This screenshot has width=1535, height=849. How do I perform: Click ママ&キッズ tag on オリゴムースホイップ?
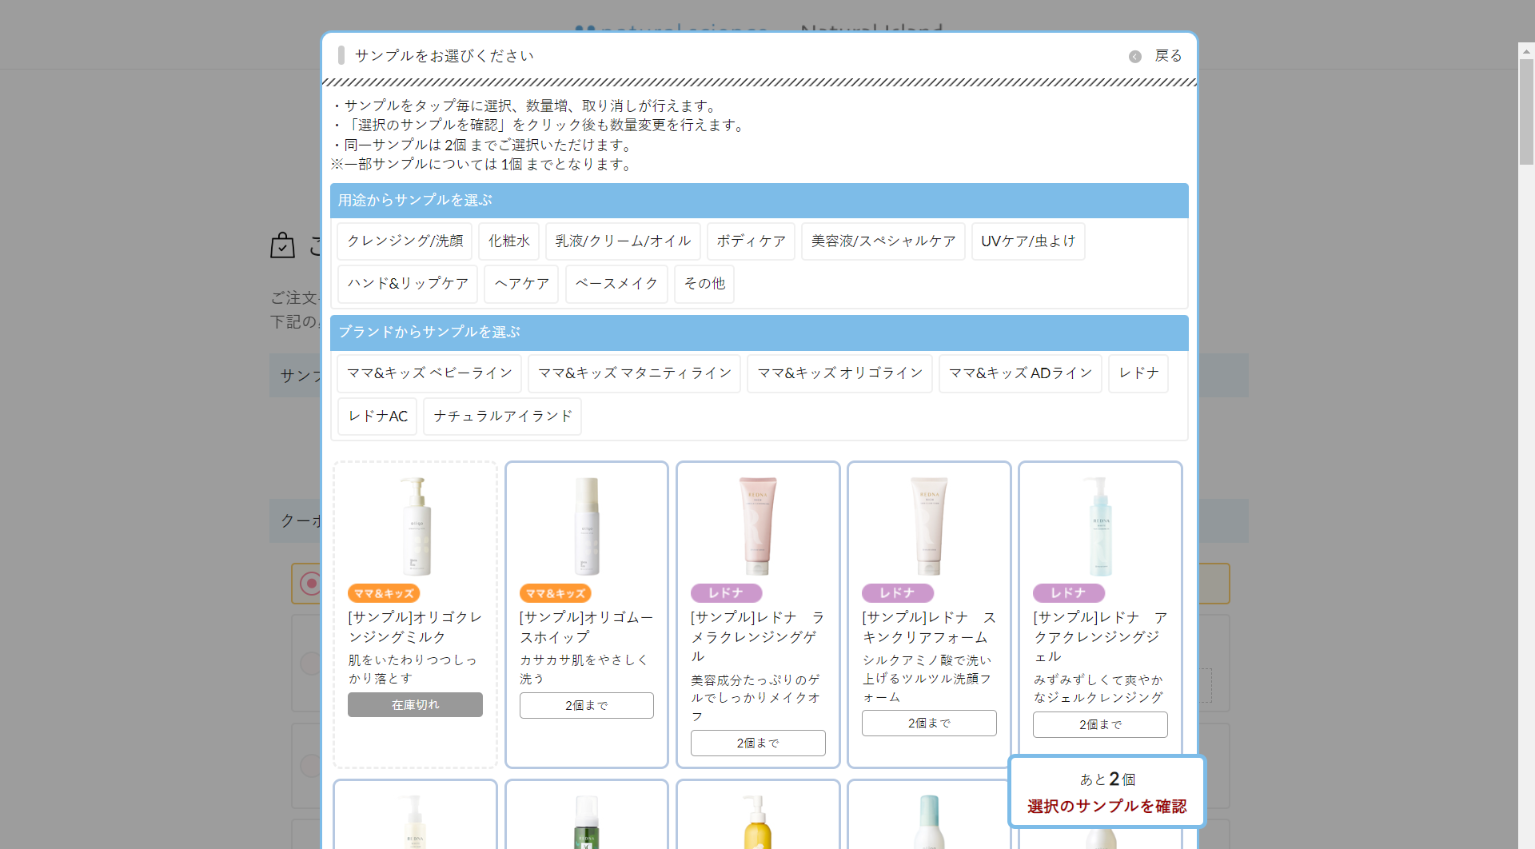tap(555, 593)
